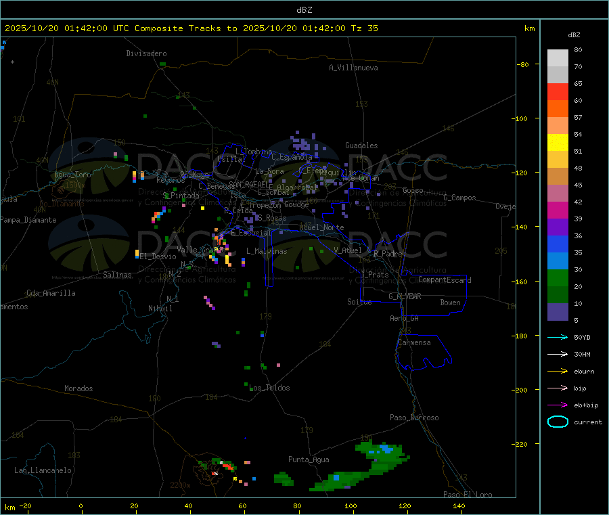609x515 pixels.
Task: Click the Aero_GA airport label
Action: [x=405, y=318]
